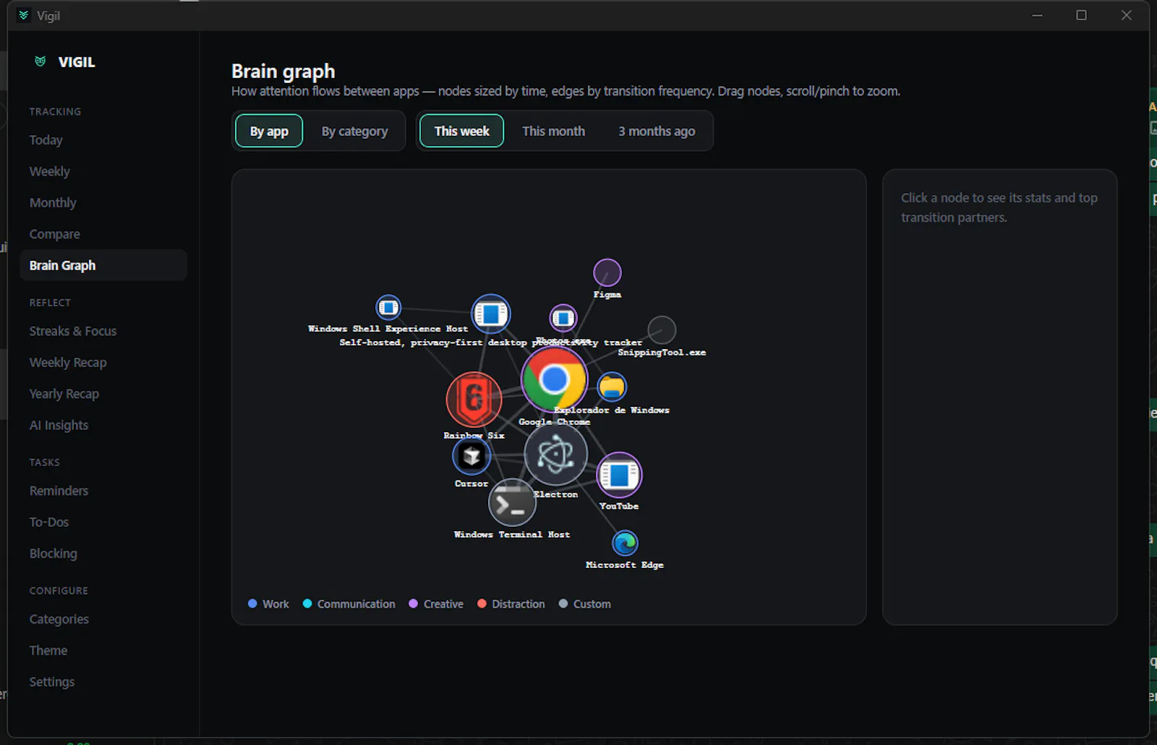The height and width of the screenshot is (745, 1157).
Task: Click the Self-hosted productivity tracker node
Action: [x=491, y=314]
